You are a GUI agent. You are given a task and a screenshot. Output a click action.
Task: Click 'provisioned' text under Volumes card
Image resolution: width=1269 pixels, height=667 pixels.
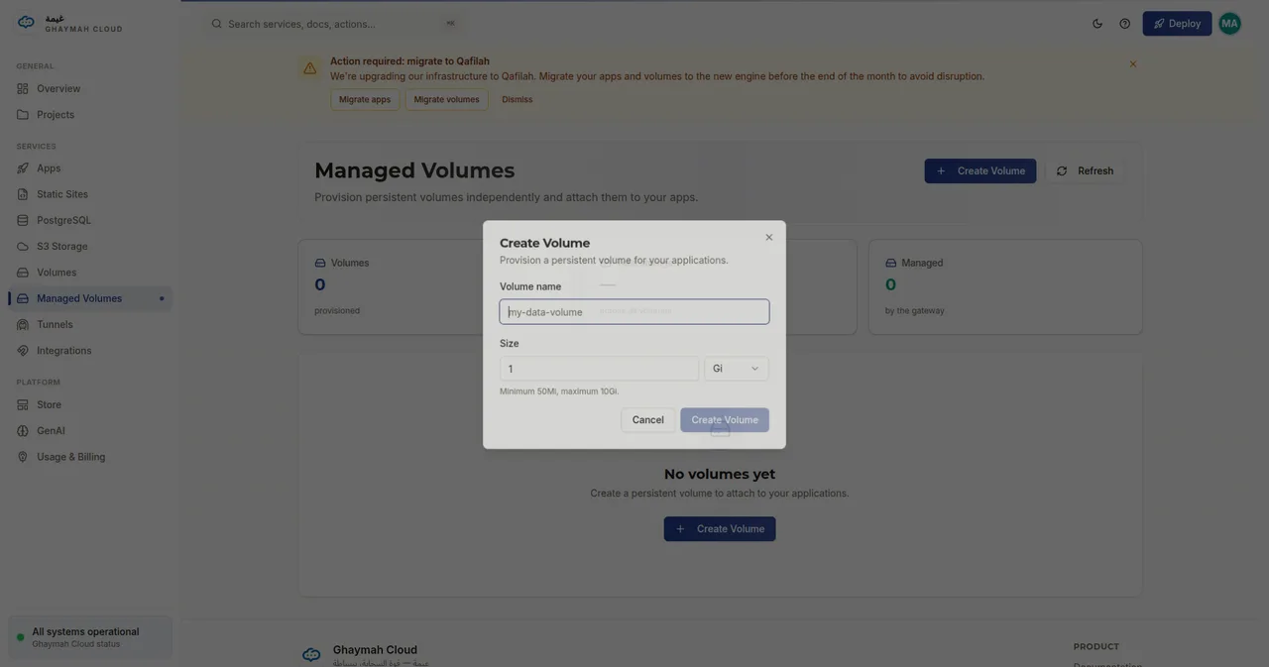(337, 311)
